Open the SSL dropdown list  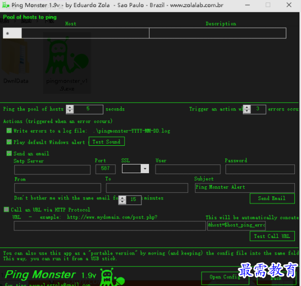[145, 169]
